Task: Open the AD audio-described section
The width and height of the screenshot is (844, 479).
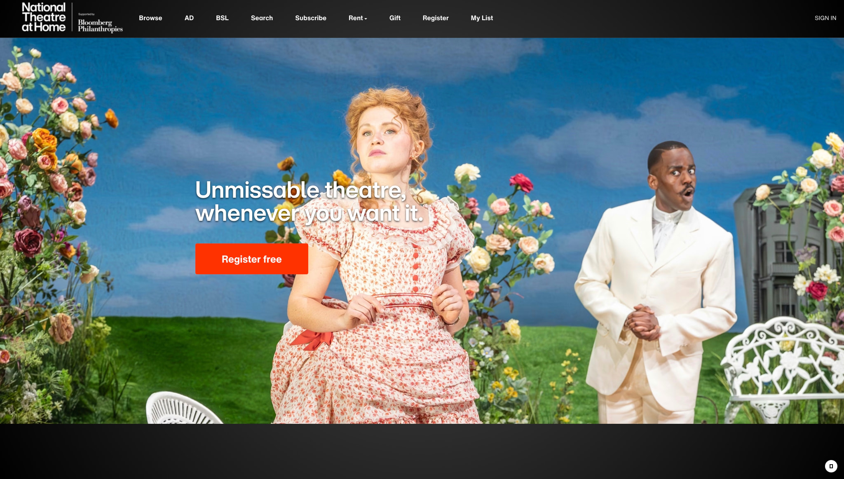Action: coord(189,18)
